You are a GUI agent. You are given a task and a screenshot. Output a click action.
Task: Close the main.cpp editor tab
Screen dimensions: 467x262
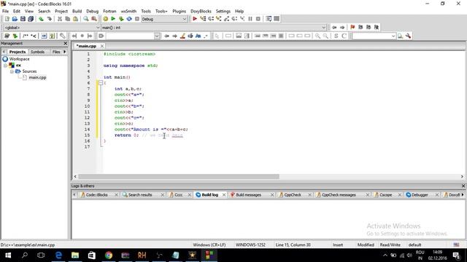pos(102,46)
